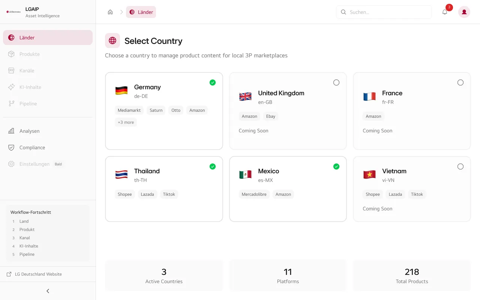Click the Ebay platform tag
The image size is (480, 300).
(x=271, y=116)
